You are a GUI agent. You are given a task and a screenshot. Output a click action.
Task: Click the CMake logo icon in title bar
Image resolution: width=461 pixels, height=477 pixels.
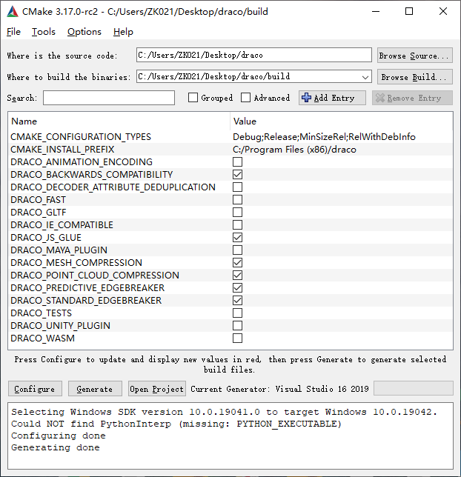click(13, 12)
